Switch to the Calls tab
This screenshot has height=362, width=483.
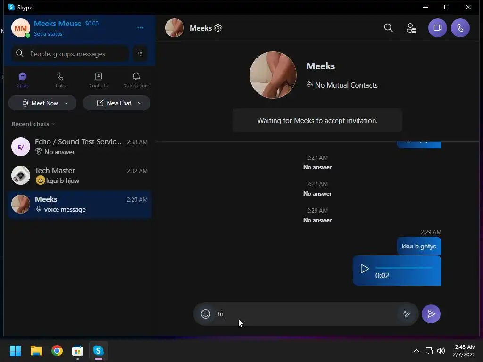pos(60,80)
